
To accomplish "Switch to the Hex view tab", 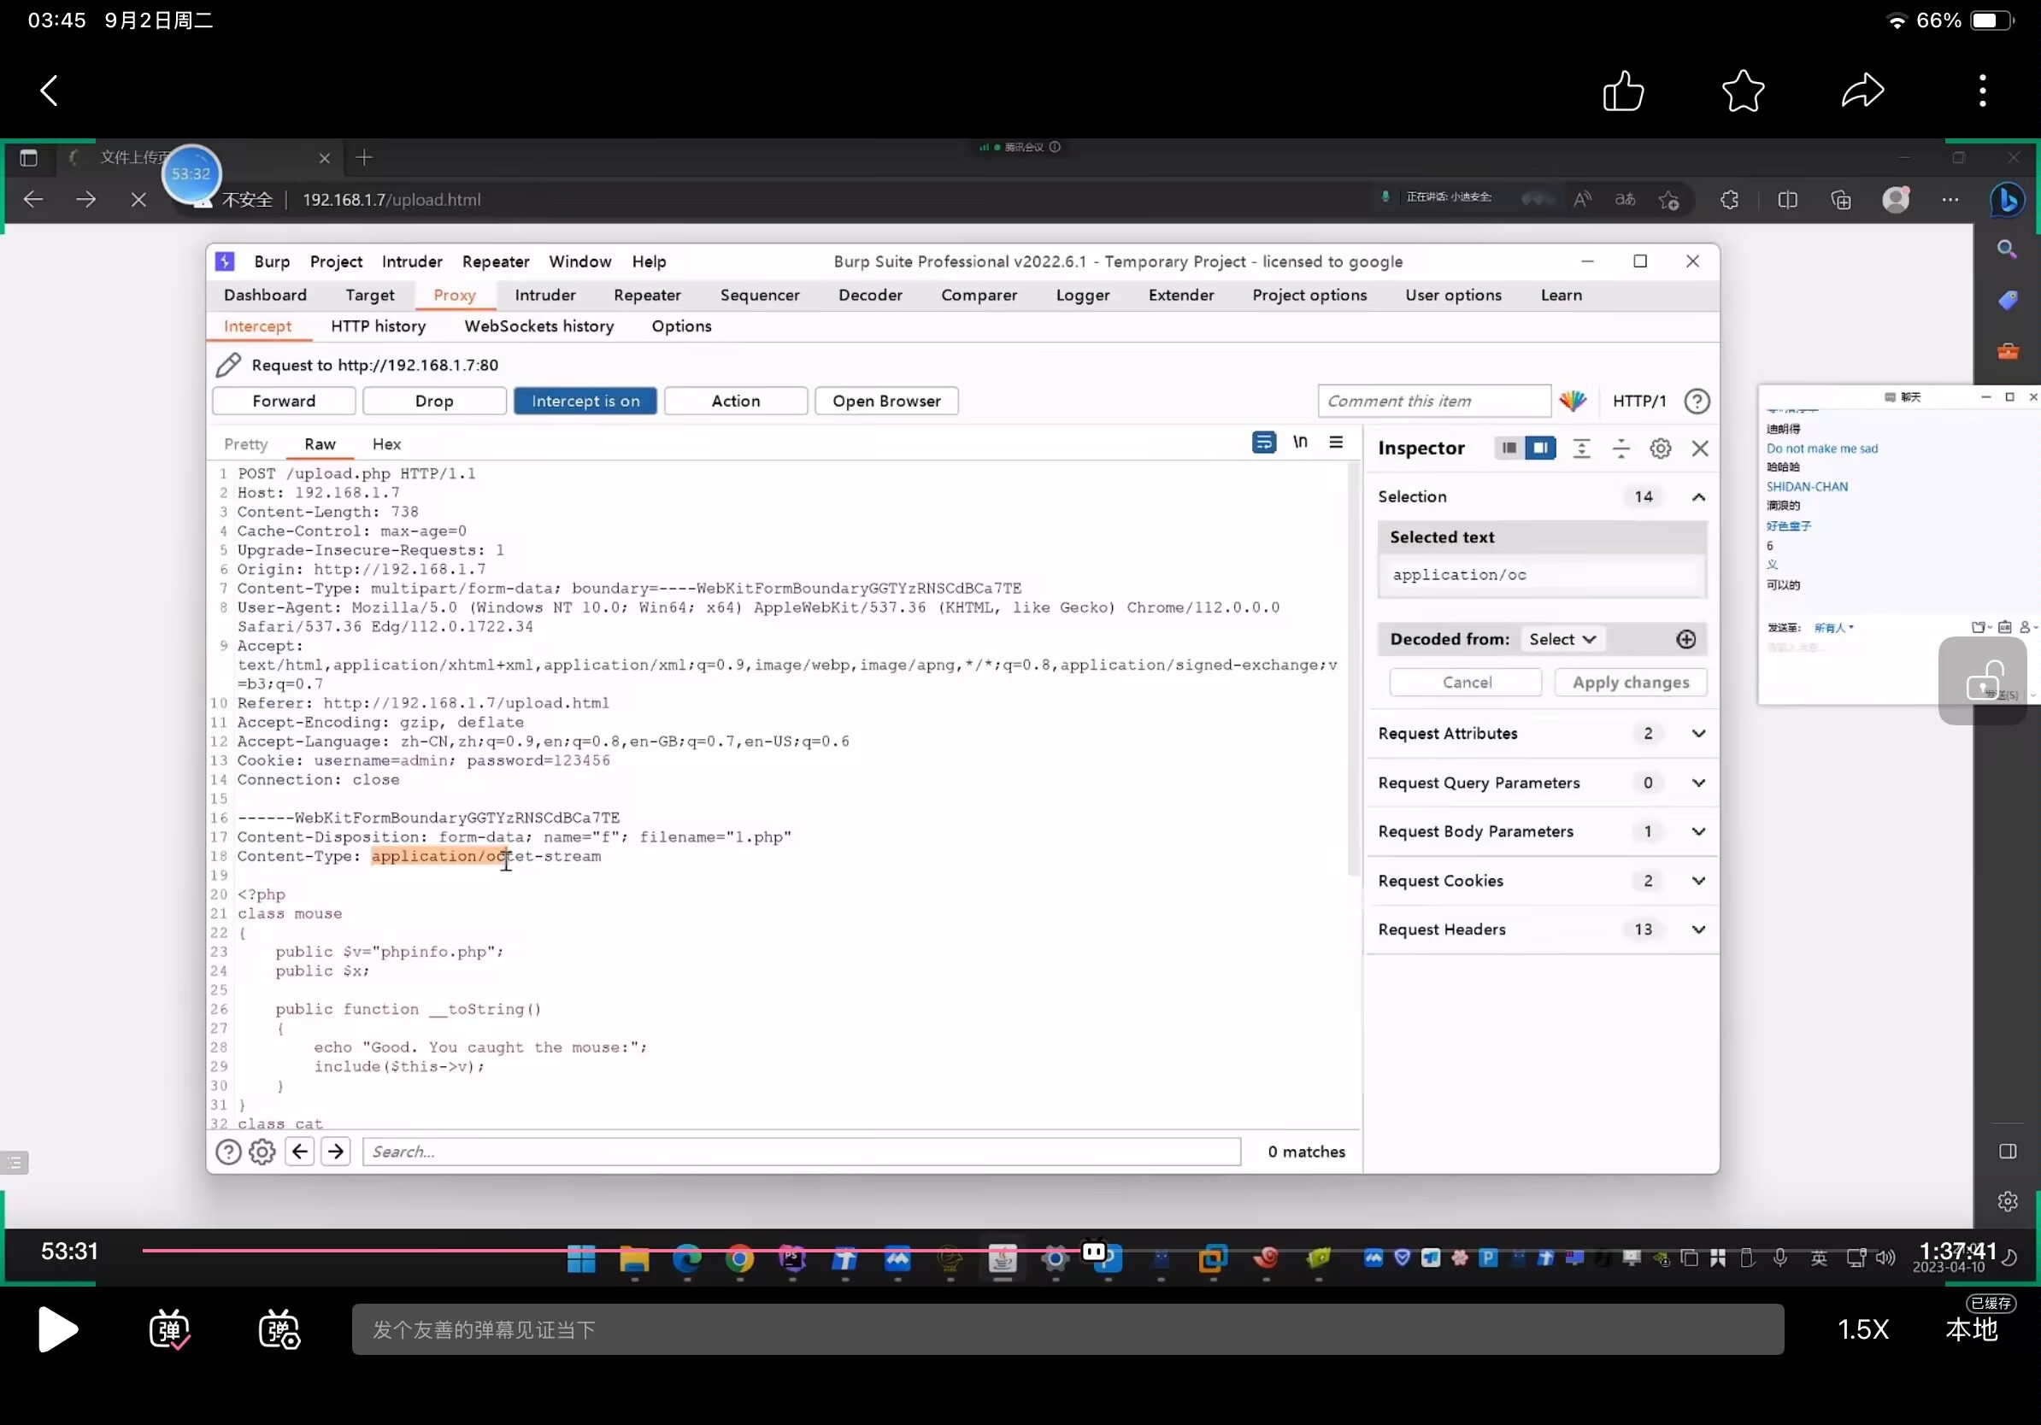I will tap(385, 444).
